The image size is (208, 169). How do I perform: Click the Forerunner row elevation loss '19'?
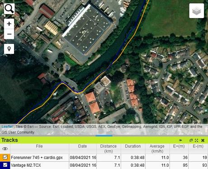(204, 158)
